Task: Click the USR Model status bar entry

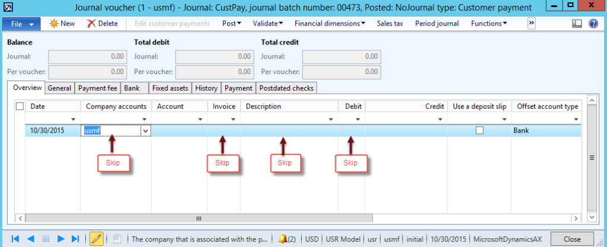Action: 344,239
